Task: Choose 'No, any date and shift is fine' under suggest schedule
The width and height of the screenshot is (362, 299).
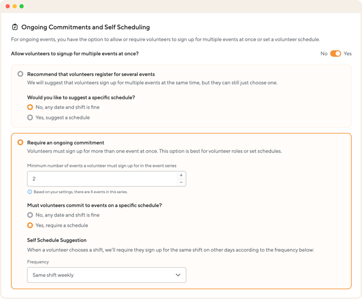Action: click(x=30, y=107)
